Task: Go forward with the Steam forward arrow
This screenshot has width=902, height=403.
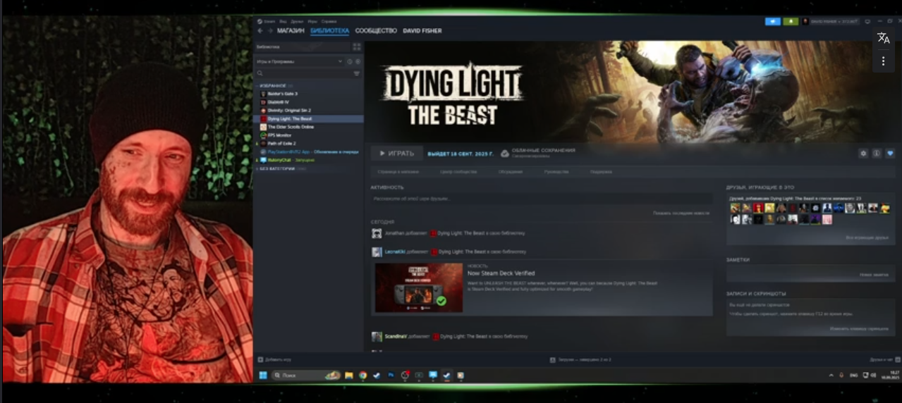Action: click(x=269, y=31)
